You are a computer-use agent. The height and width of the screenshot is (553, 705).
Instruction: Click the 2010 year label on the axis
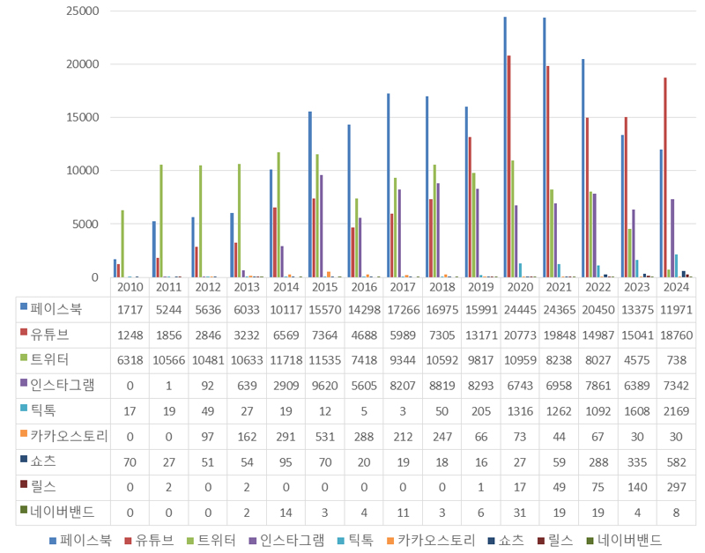click(x=129, y=286)
